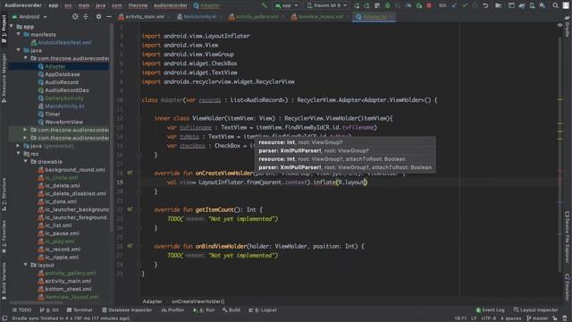Click the rerun app icon next to device selector
This screenshot has width=572, height=322.
(357, 5)
